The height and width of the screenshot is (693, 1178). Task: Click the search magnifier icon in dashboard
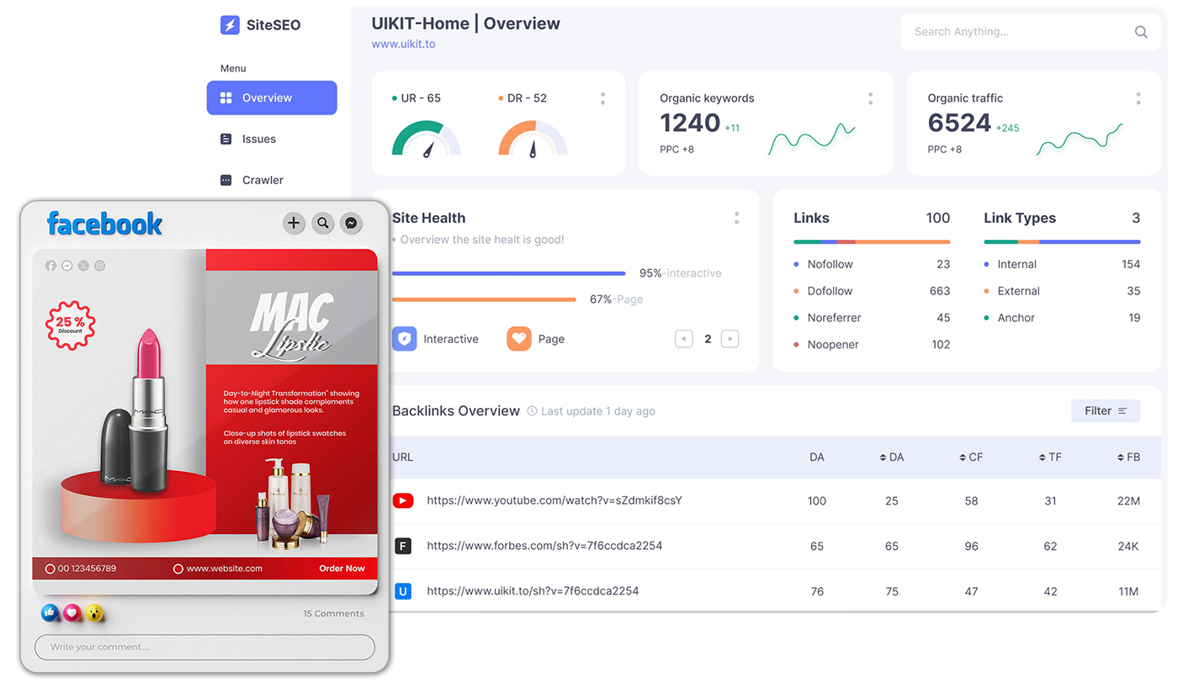[1141, 32]
